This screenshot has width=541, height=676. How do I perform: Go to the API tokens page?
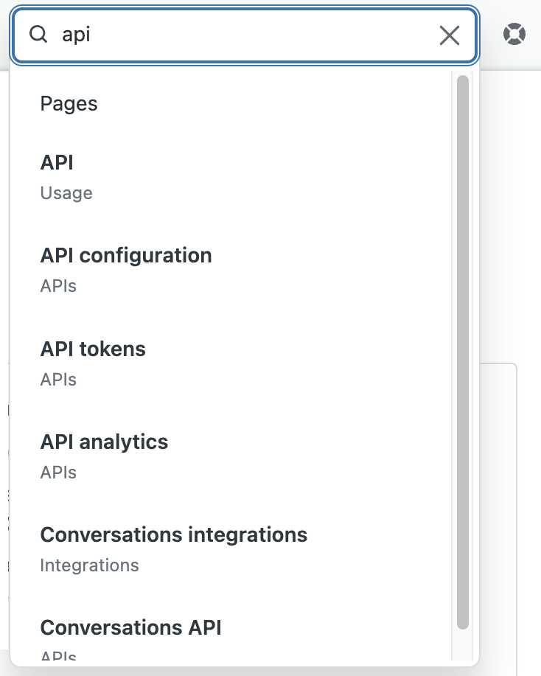tap(93, 349)
